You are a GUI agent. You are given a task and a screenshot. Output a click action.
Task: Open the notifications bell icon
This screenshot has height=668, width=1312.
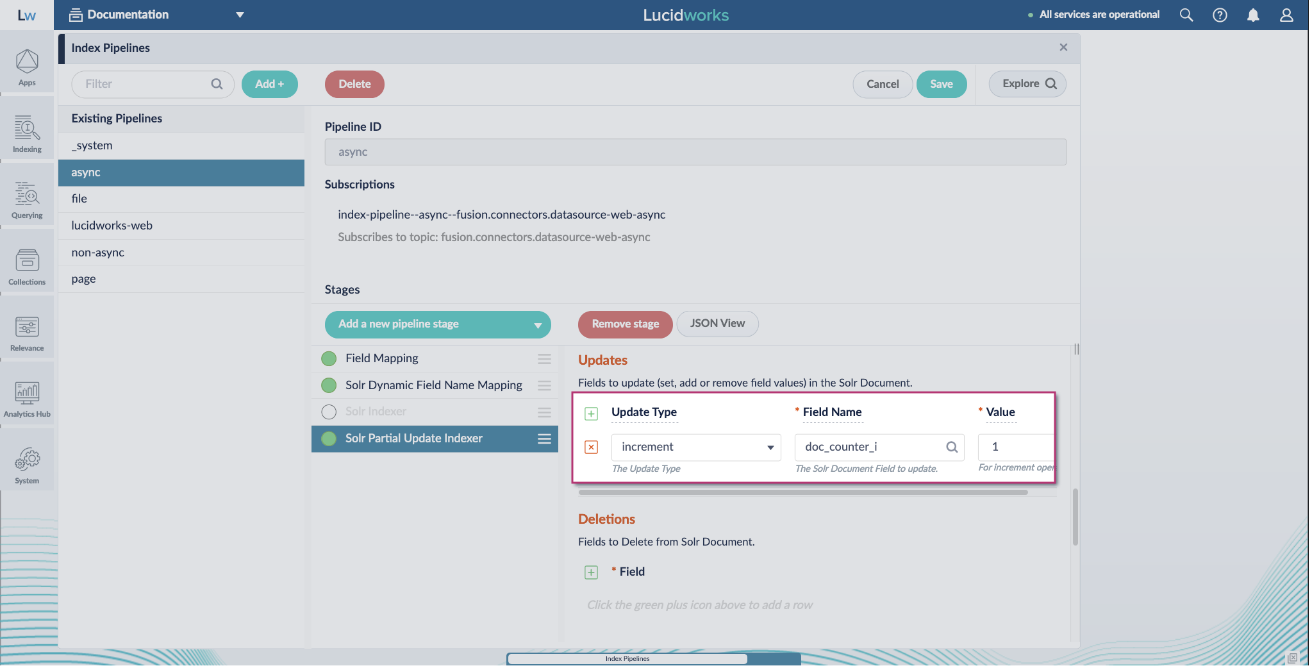pos(1253,15)
